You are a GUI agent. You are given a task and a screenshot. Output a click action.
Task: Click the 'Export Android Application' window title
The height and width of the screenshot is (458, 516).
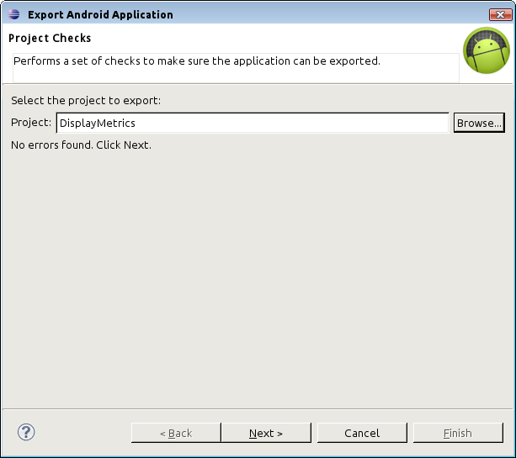click(100, 15)
